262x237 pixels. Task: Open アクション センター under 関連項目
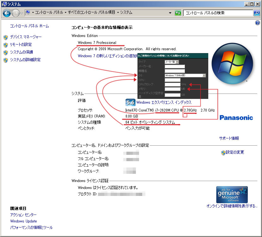click(23, 215)
